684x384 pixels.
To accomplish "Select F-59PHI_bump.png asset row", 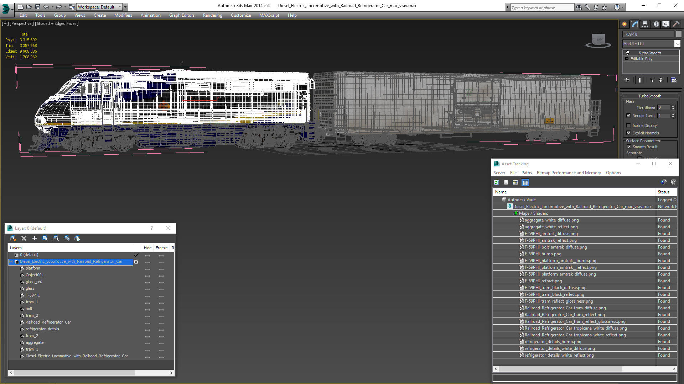I will pyautogui.click(x=543, y=254).
